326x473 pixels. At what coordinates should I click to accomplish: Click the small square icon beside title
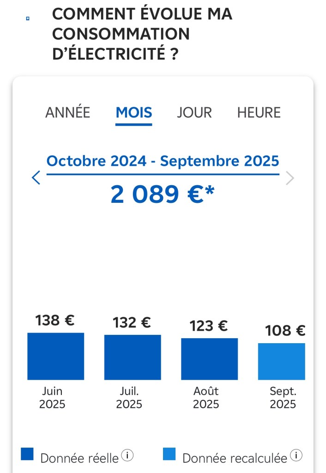28,18
